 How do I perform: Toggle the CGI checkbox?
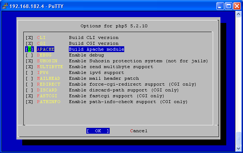(x=29, y=44)
